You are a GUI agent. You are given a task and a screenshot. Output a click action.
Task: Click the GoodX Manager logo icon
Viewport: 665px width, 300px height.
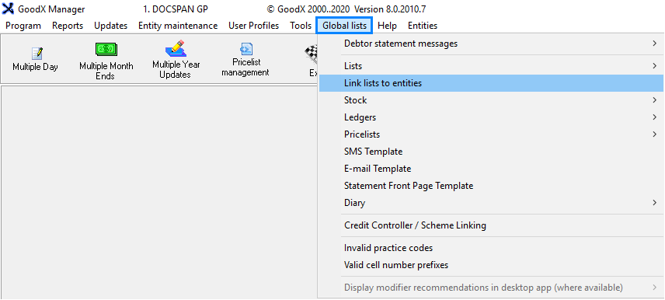pyautogui.click(x=8, y=9)
